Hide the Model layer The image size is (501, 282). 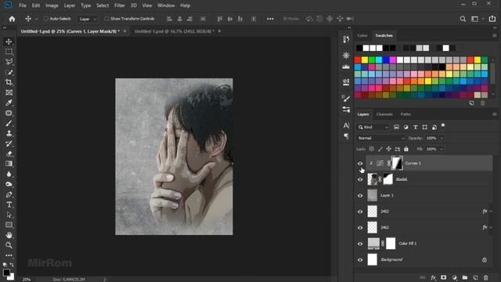(x=360, y=179)
